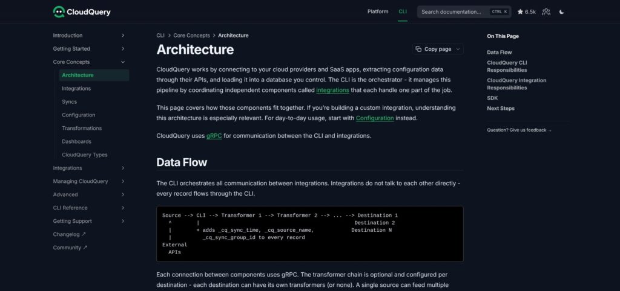Open the community people icon in header

point(546,12)
